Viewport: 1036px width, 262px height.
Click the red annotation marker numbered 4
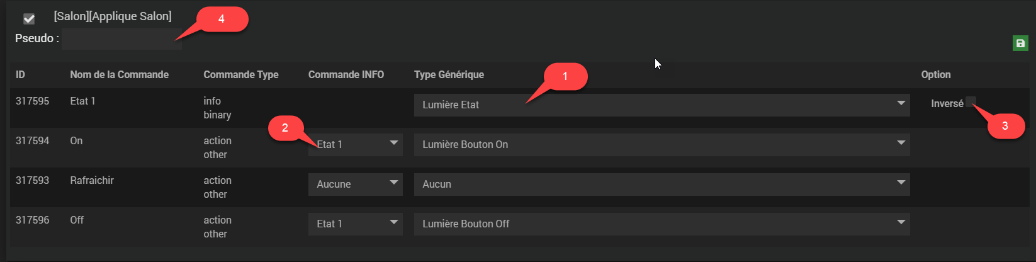[222, 19]
